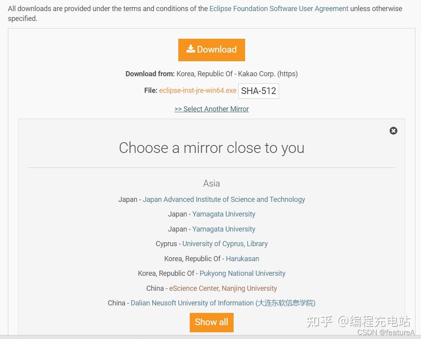Close the mirror selection panel
Image resolution: width=421 pixels, height=339 pixels.
393,131
